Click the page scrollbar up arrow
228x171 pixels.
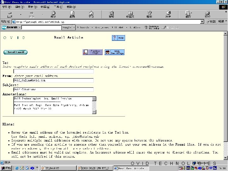[x=225, y=34]
